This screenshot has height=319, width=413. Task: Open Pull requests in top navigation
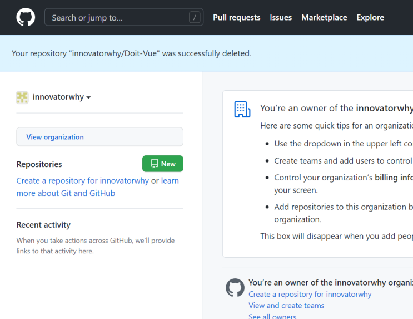pos(237,17)
